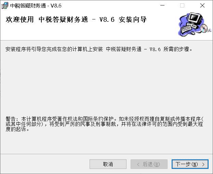Click the greyed-out maximize window button

tap(182, 5)
